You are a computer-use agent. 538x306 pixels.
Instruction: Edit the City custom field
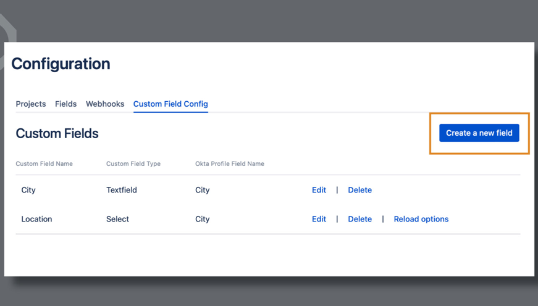[x=319, y=190]
